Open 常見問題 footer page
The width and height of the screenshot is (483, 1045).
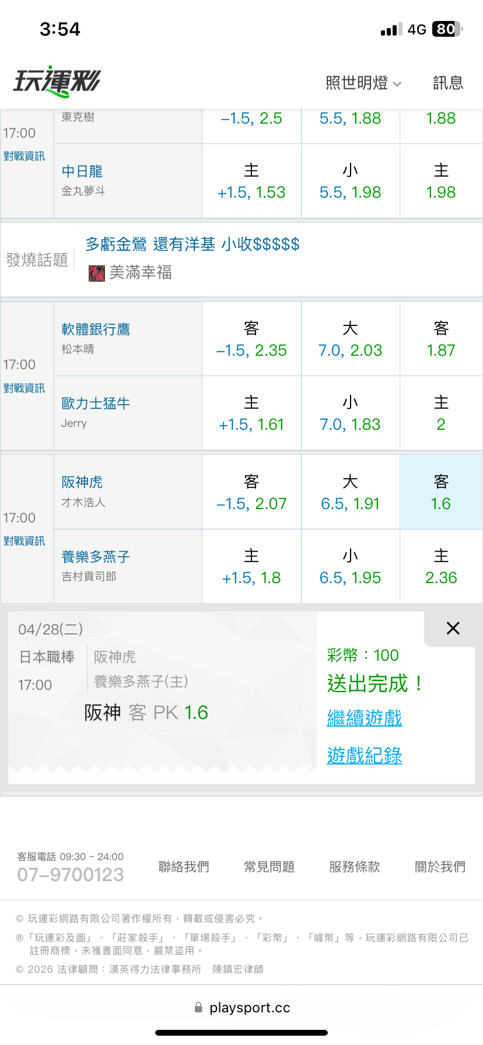(269, 867)
